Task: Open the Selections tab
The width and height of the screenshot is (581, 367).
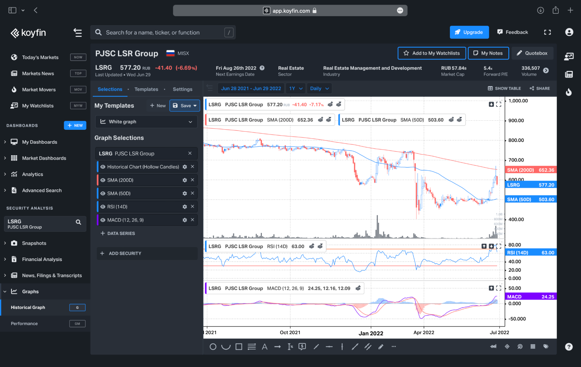Action: [110, 89]
